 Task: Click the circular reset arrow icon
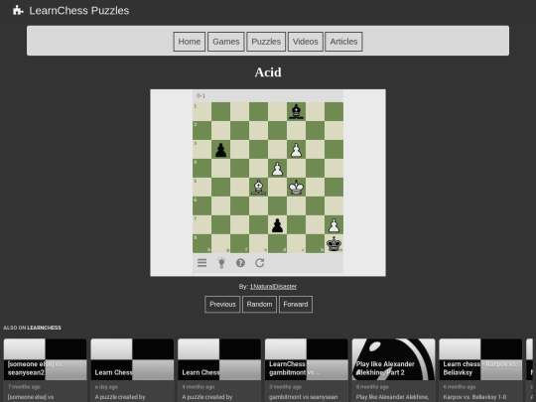(260, 262)
